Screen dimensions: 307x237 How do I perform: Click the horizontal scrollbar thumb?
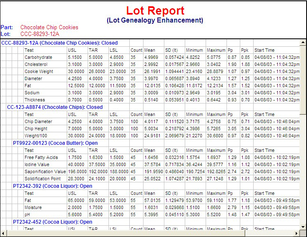coord(126,233)
